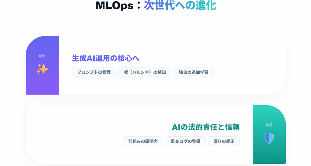Select the 仕組みの説明力 tag

[x=143, y=141]
